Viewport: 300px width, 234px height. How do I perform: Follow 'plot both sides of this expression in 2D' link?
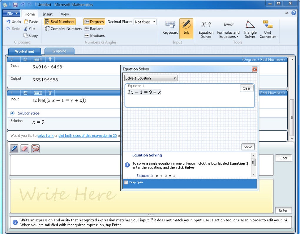click(88, 136)
